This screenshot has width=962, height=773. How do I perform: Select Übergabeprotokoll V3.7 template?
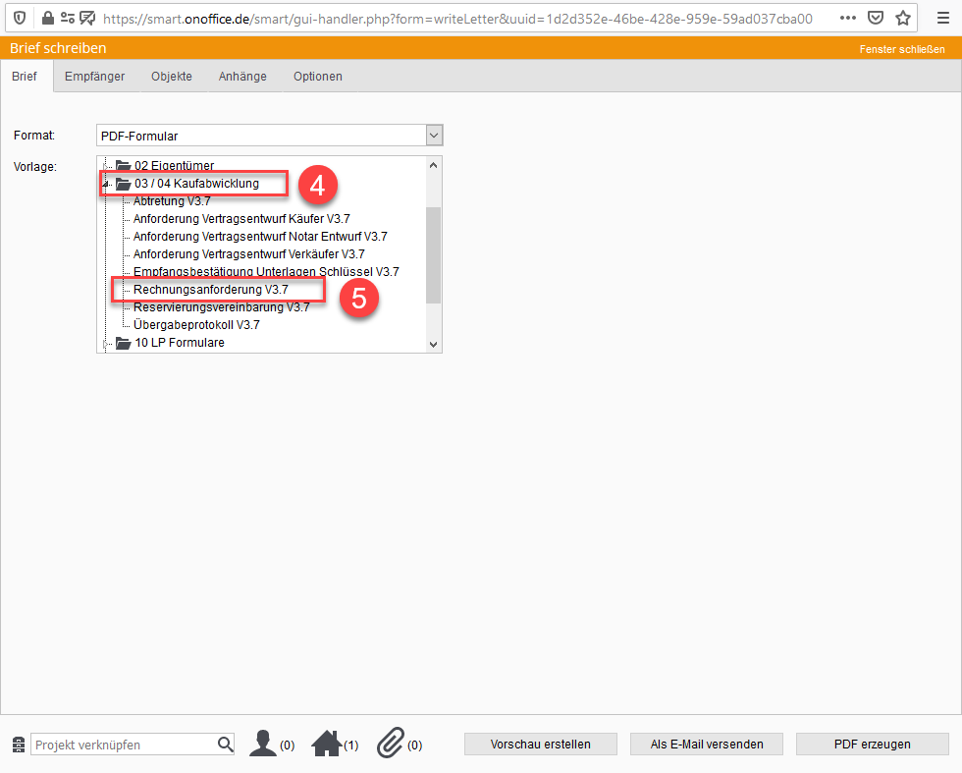point(196,324)
